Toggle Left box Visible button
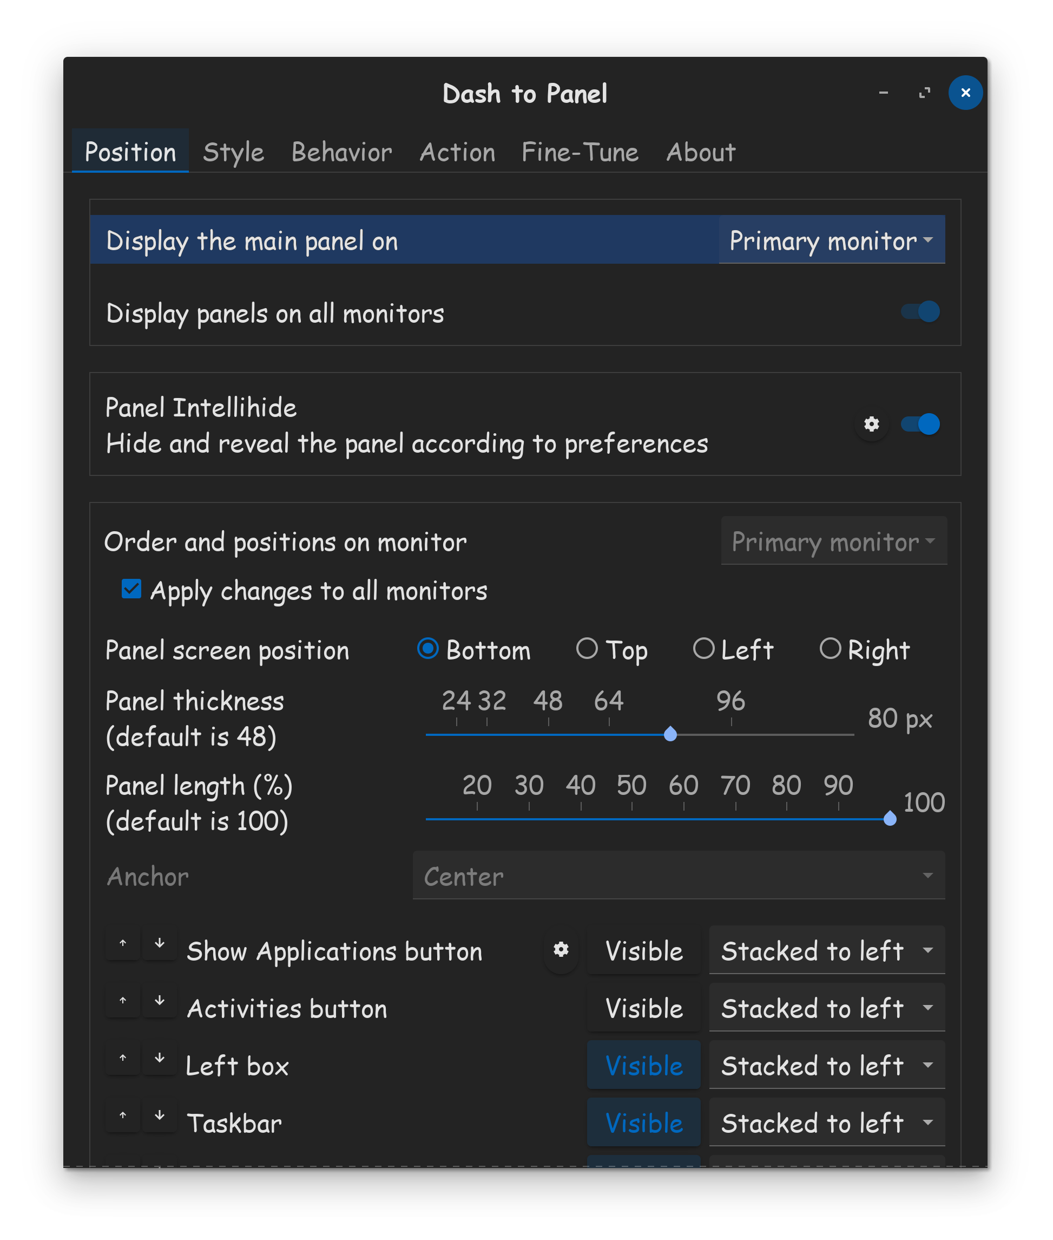Image resolution: width=1053 pixels, height=1240 pixels. pos(643,1066)
